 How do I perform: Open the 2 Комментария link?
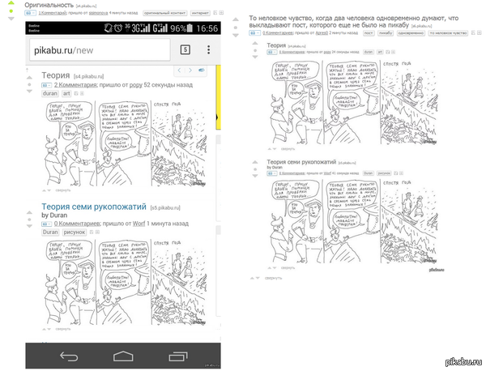(75, 84)
